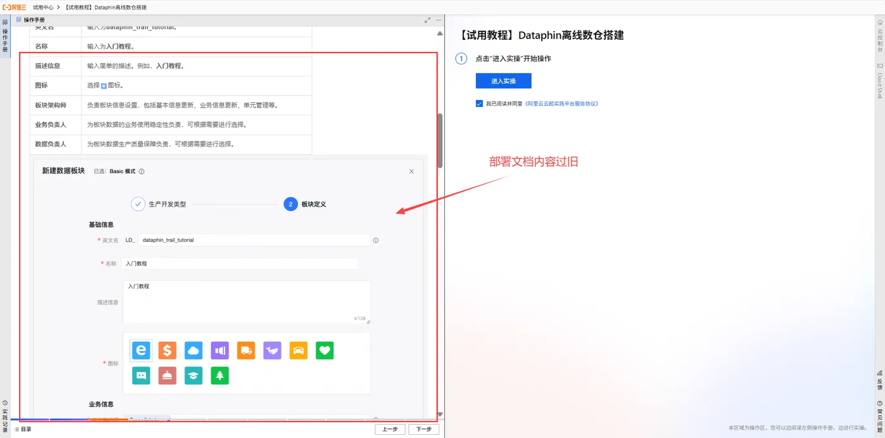885x438 pixels.
Task: Click info icon beside Basic 模式
Action: [x=142, y=171]
